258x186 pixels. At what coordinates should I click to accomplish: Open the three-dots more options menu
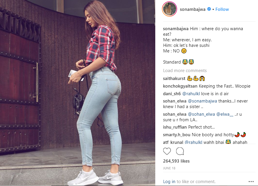click(251, 181)
